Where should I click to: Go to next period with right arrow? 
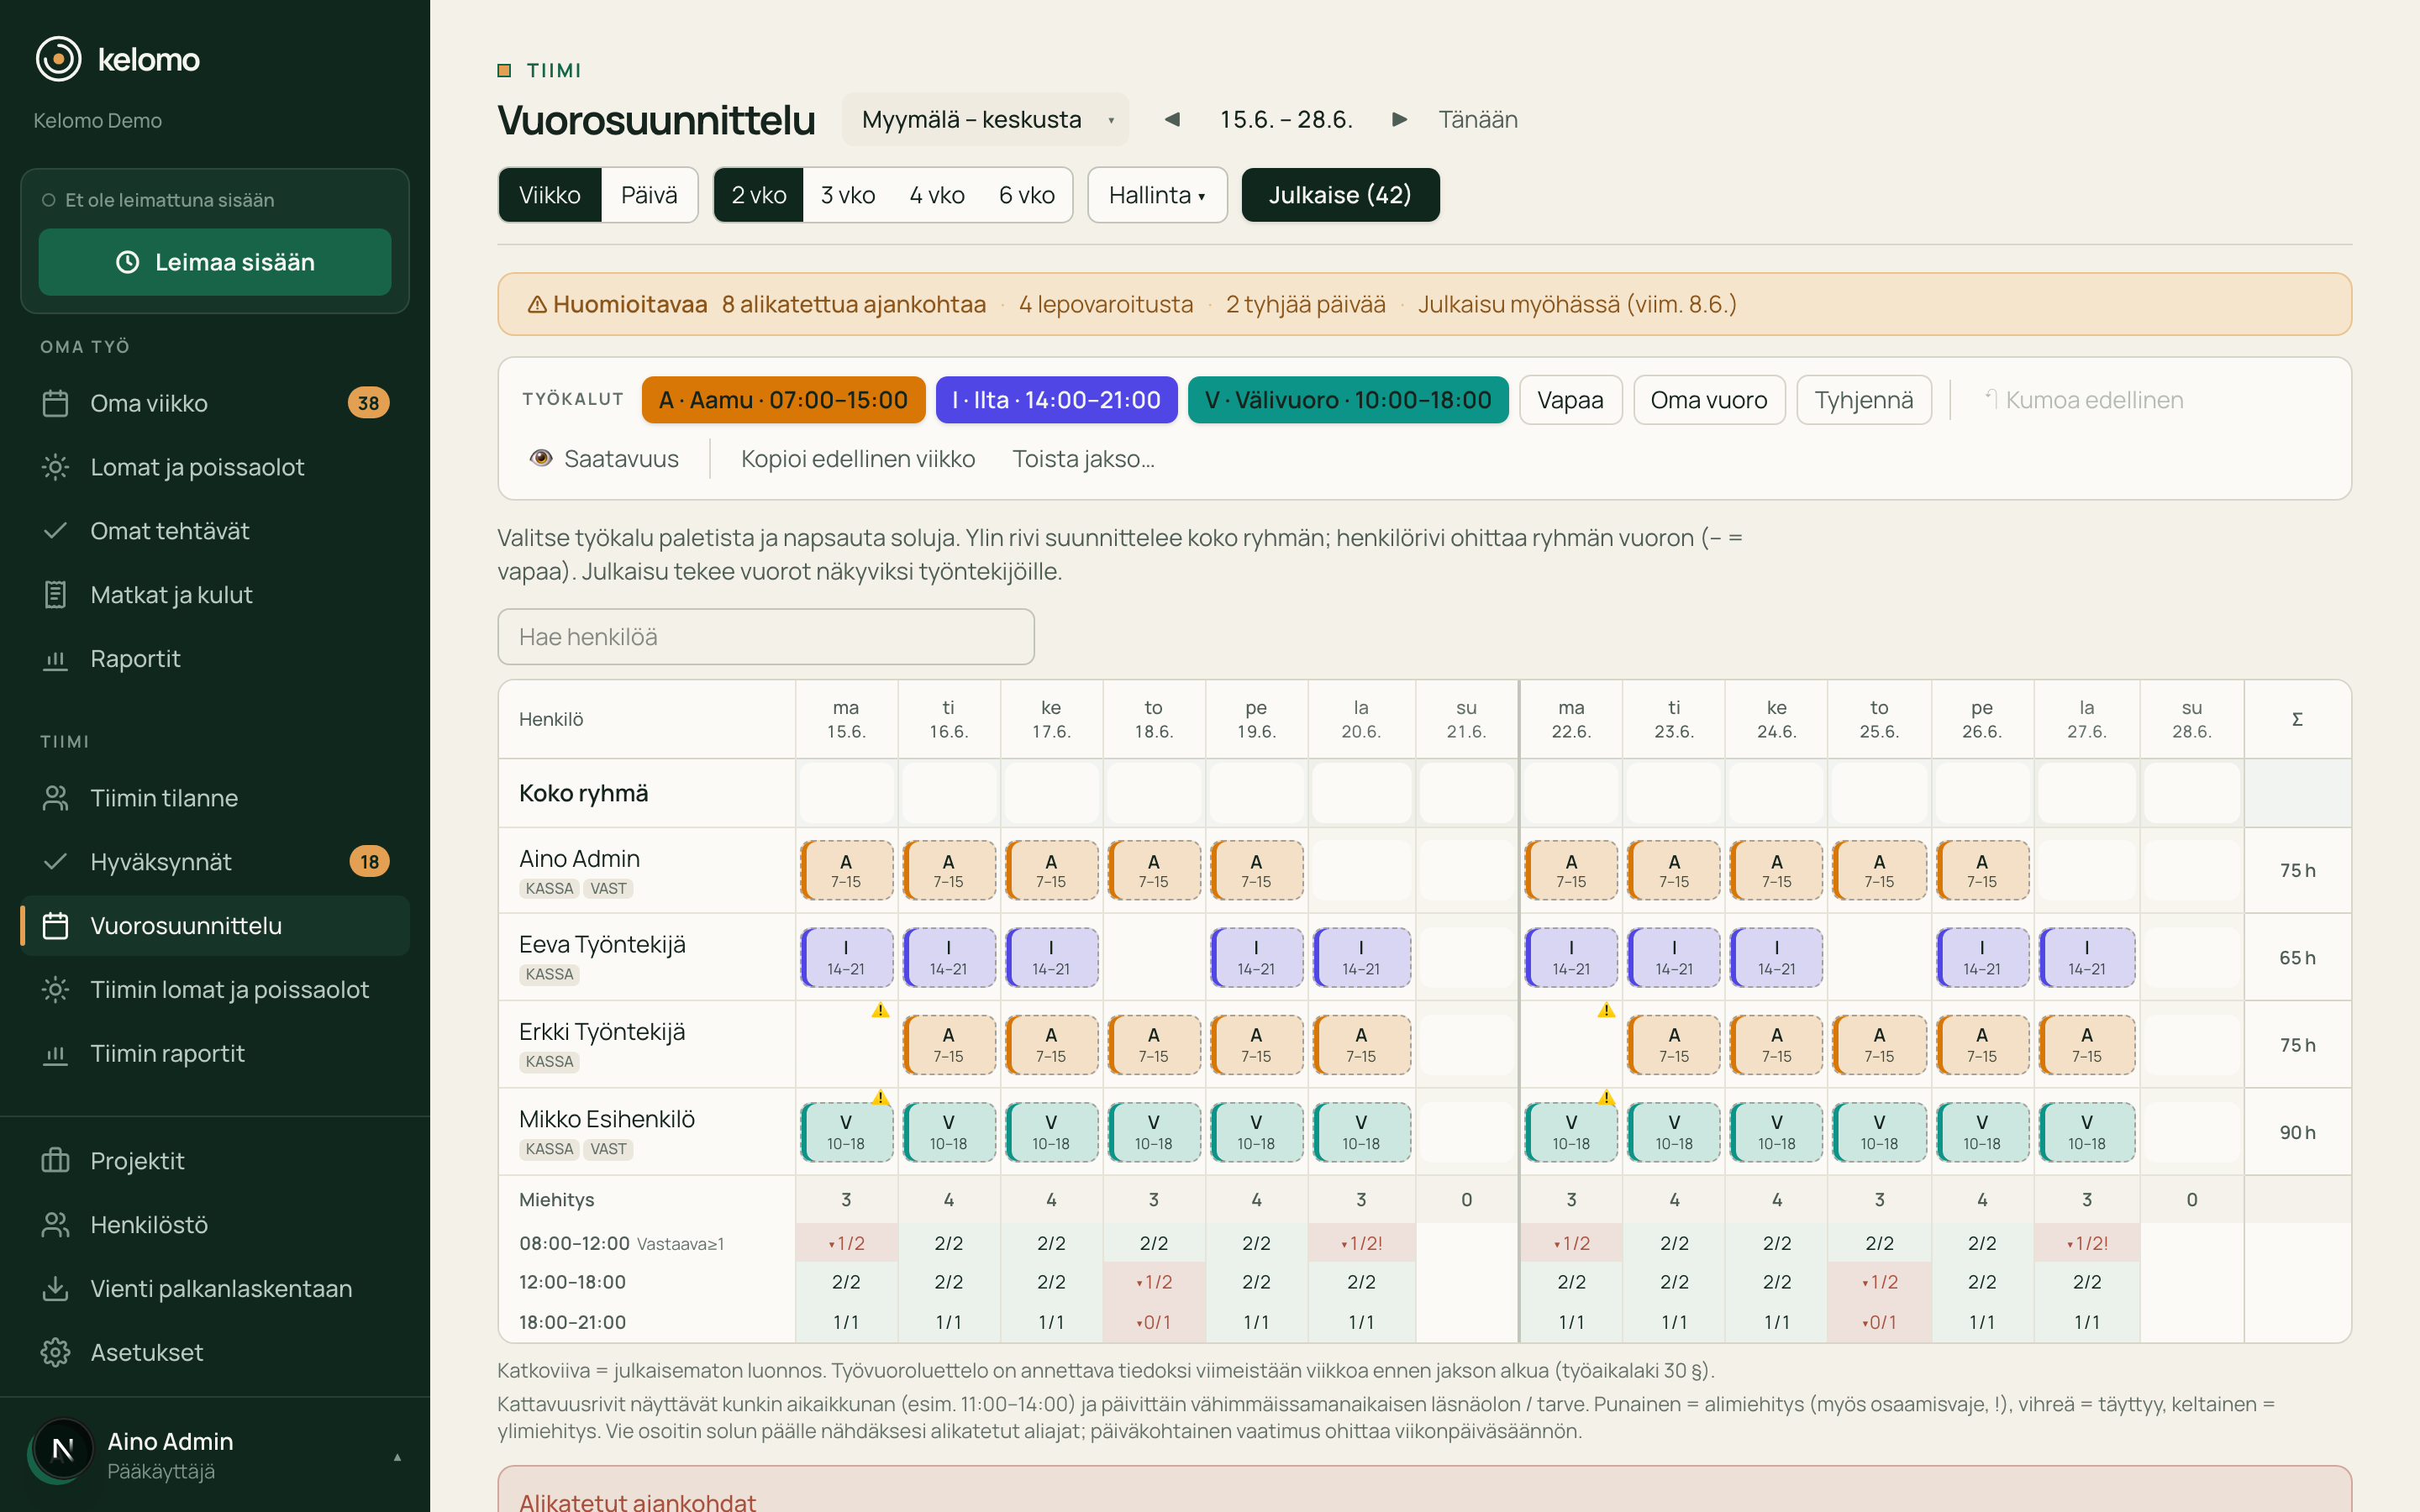(x=1400, y=120)
